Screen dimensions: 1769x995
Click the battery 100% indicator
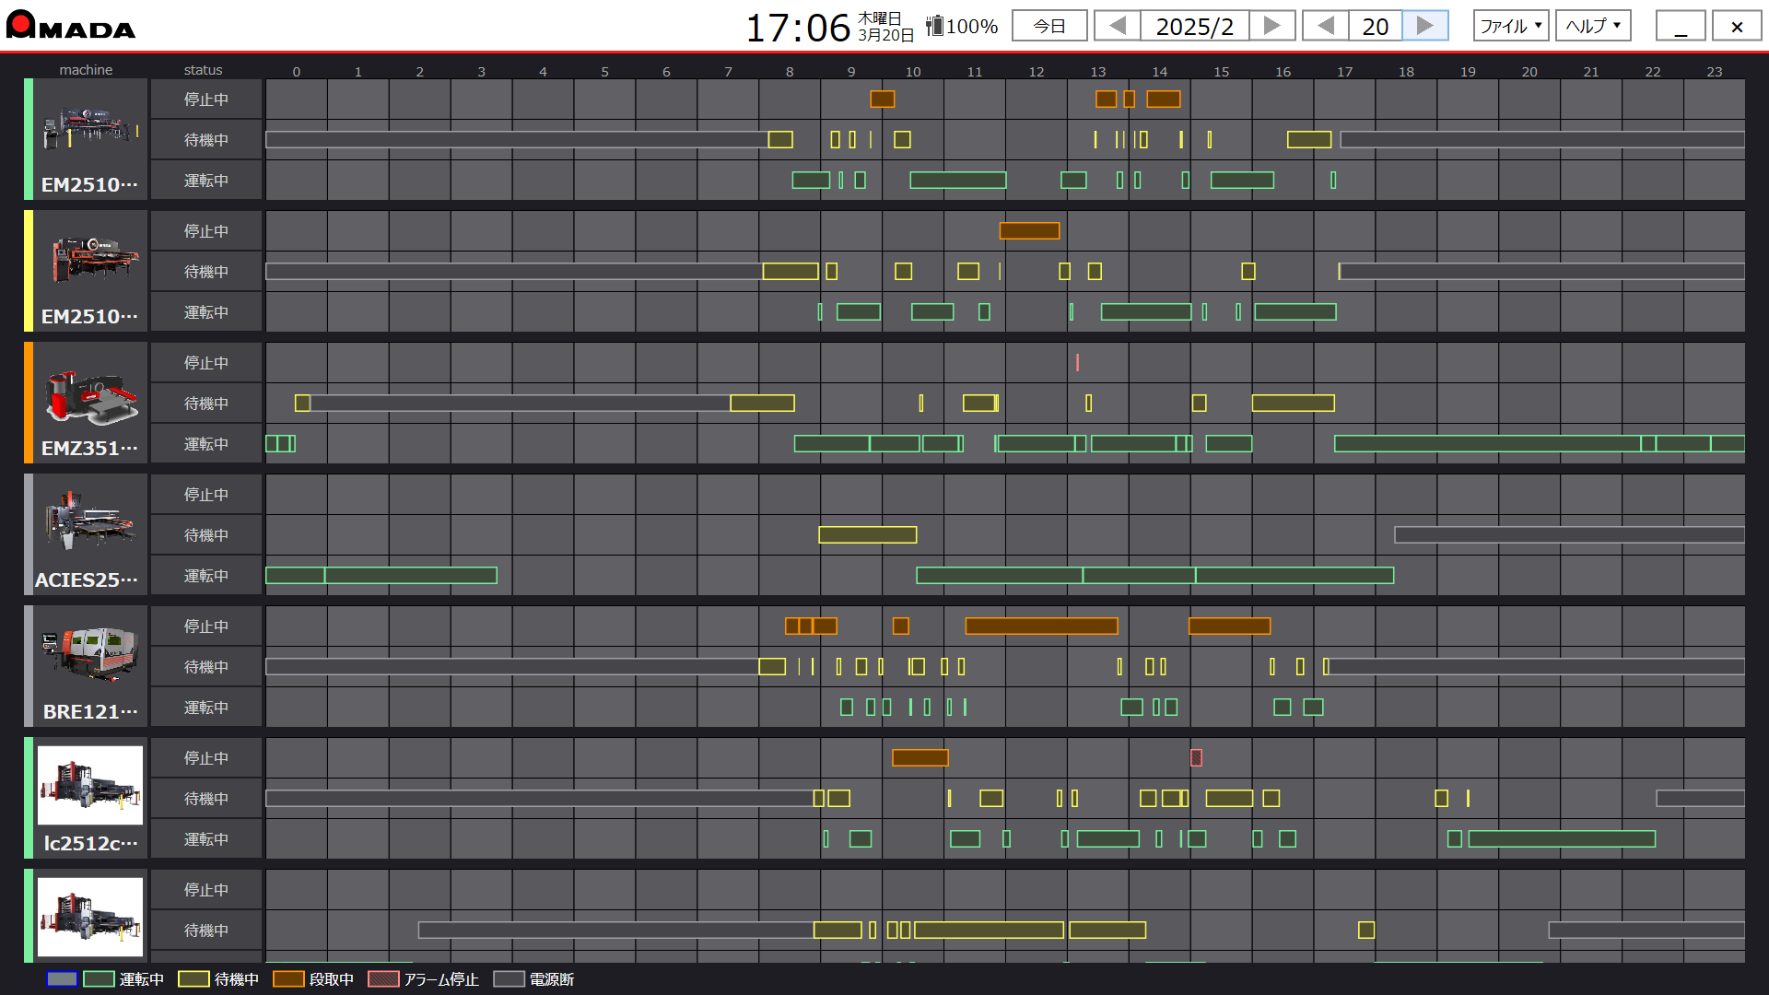[x=962, y=26]
